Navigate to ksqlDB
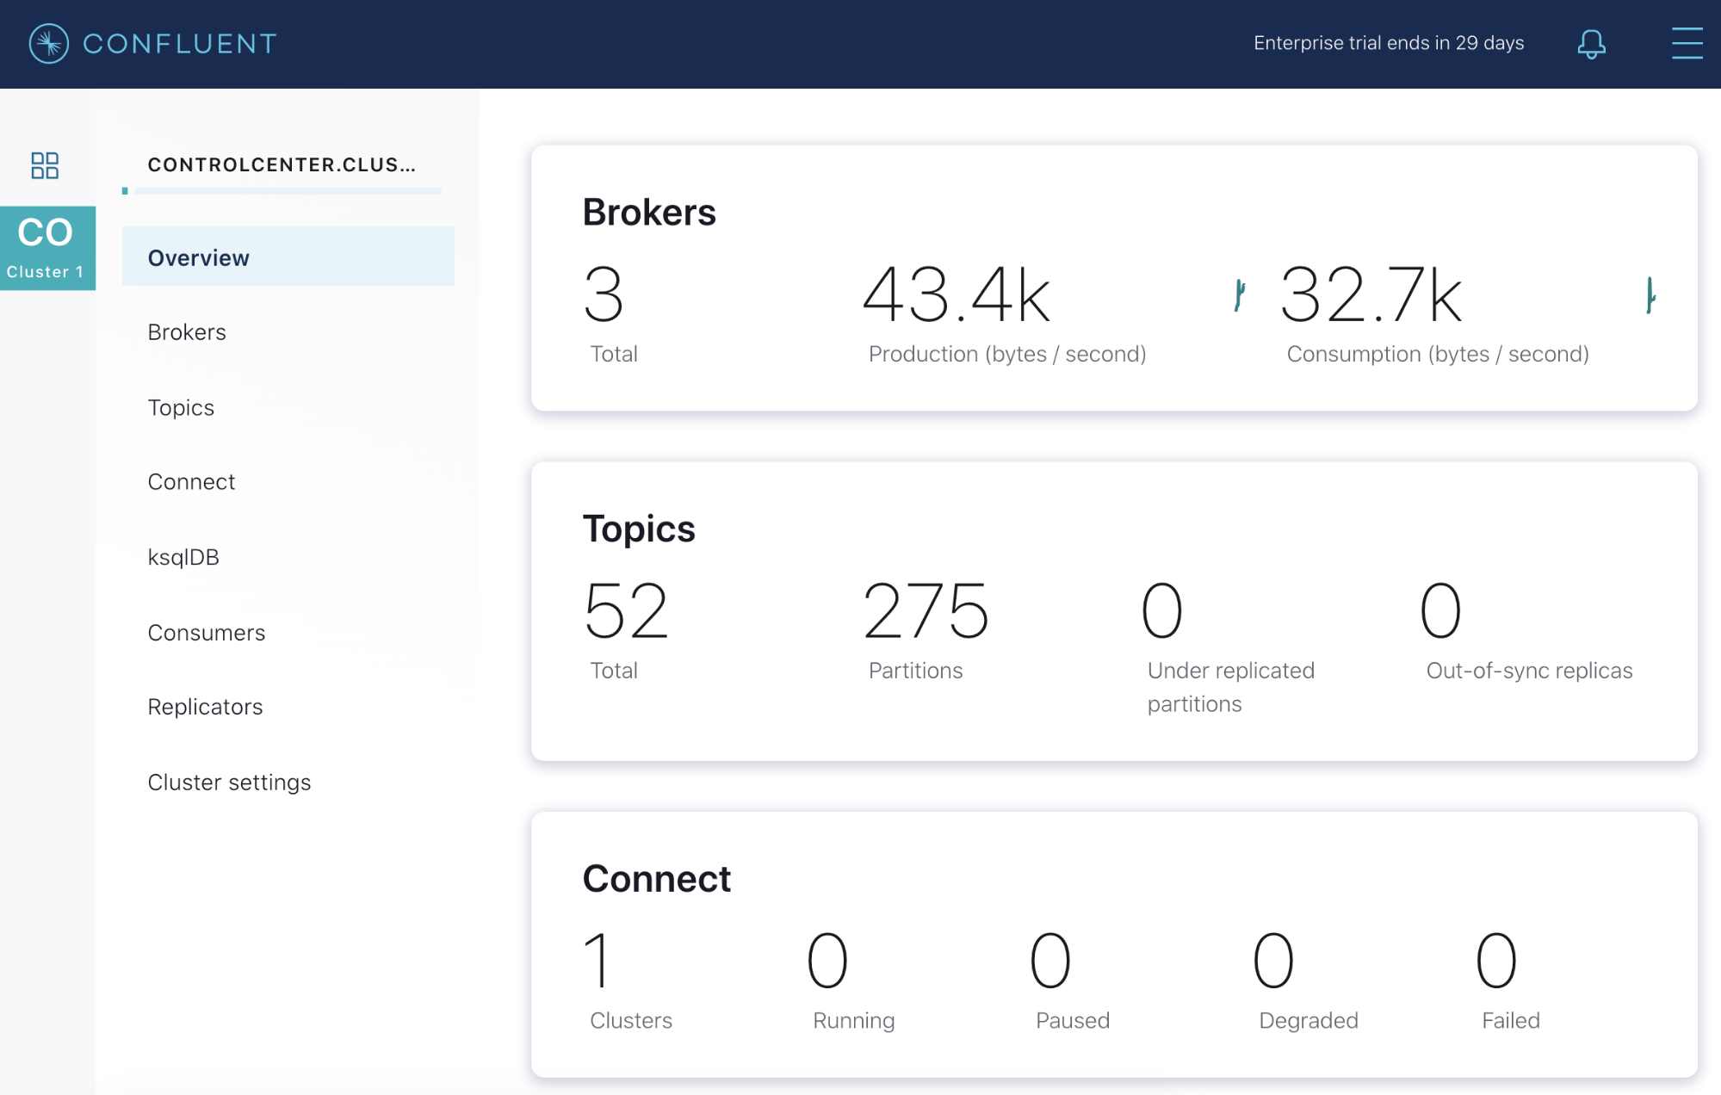 [183, 557]
